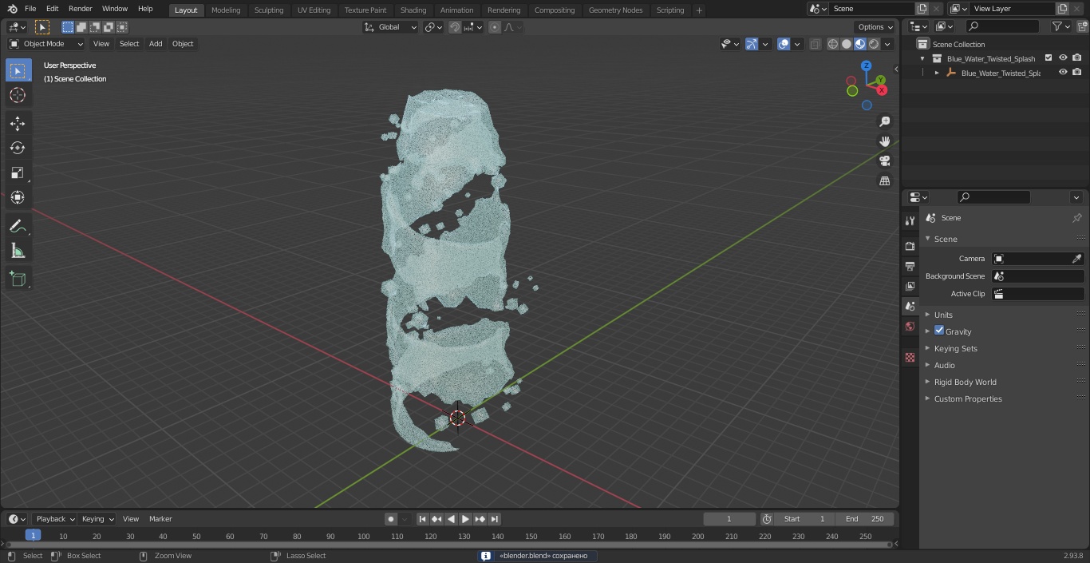Activate the Scale tool
This screenshot has width=1090, height=563.
point(18,172)
